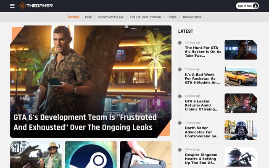Open It's A Bad Week For Rockstar article
The image size is (269, 168).
tap(202, 79)
